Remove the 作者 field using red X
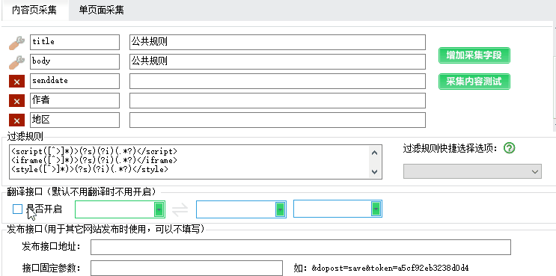Viewport: 556px width, 276px height. pyautogui.click(x=16, y=101)
